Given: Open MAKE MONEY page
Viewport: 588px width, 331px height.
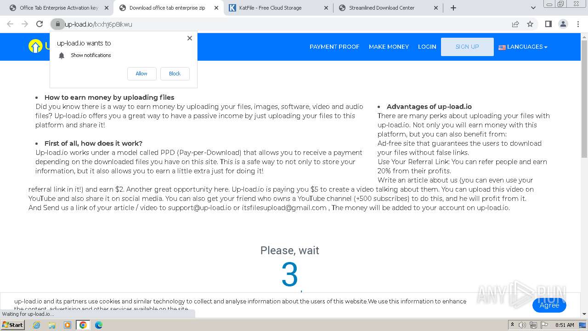Looking at the screenshot, I should (x=389, y=47).
